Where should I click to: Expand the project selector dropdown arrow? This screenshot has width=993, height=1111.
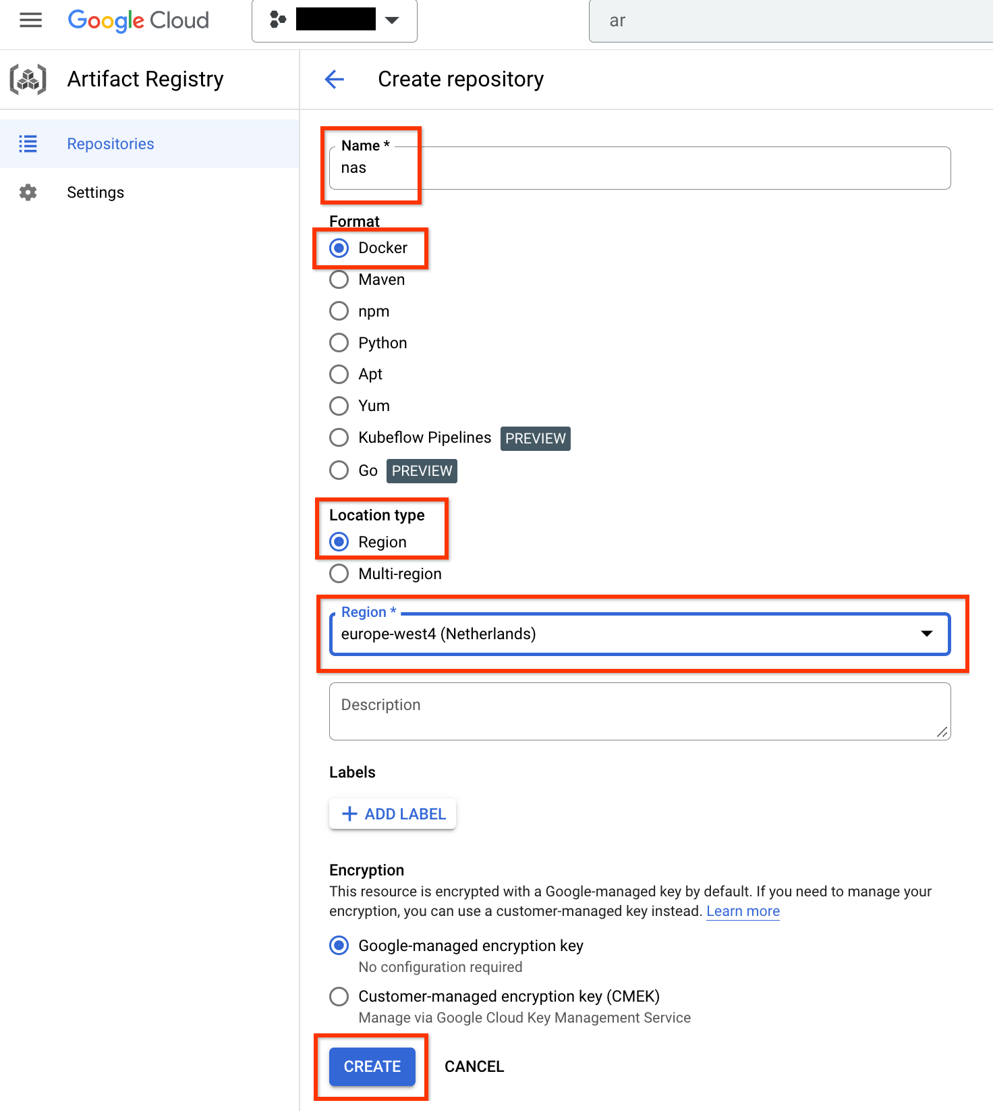pos(392,20)
